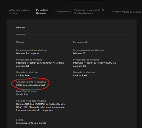This screenshot has width=142, height=128.
Task: Open 'Perguntas frequentes de PC Building Simulator'
Action: (x=89, y=12)
